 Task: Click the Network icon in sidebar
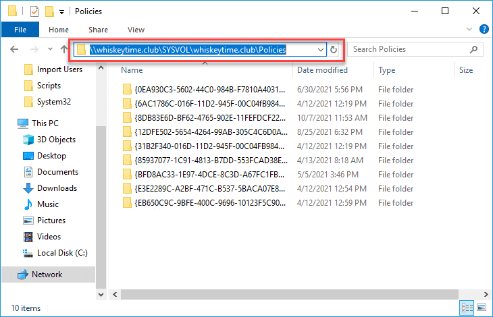23,275
